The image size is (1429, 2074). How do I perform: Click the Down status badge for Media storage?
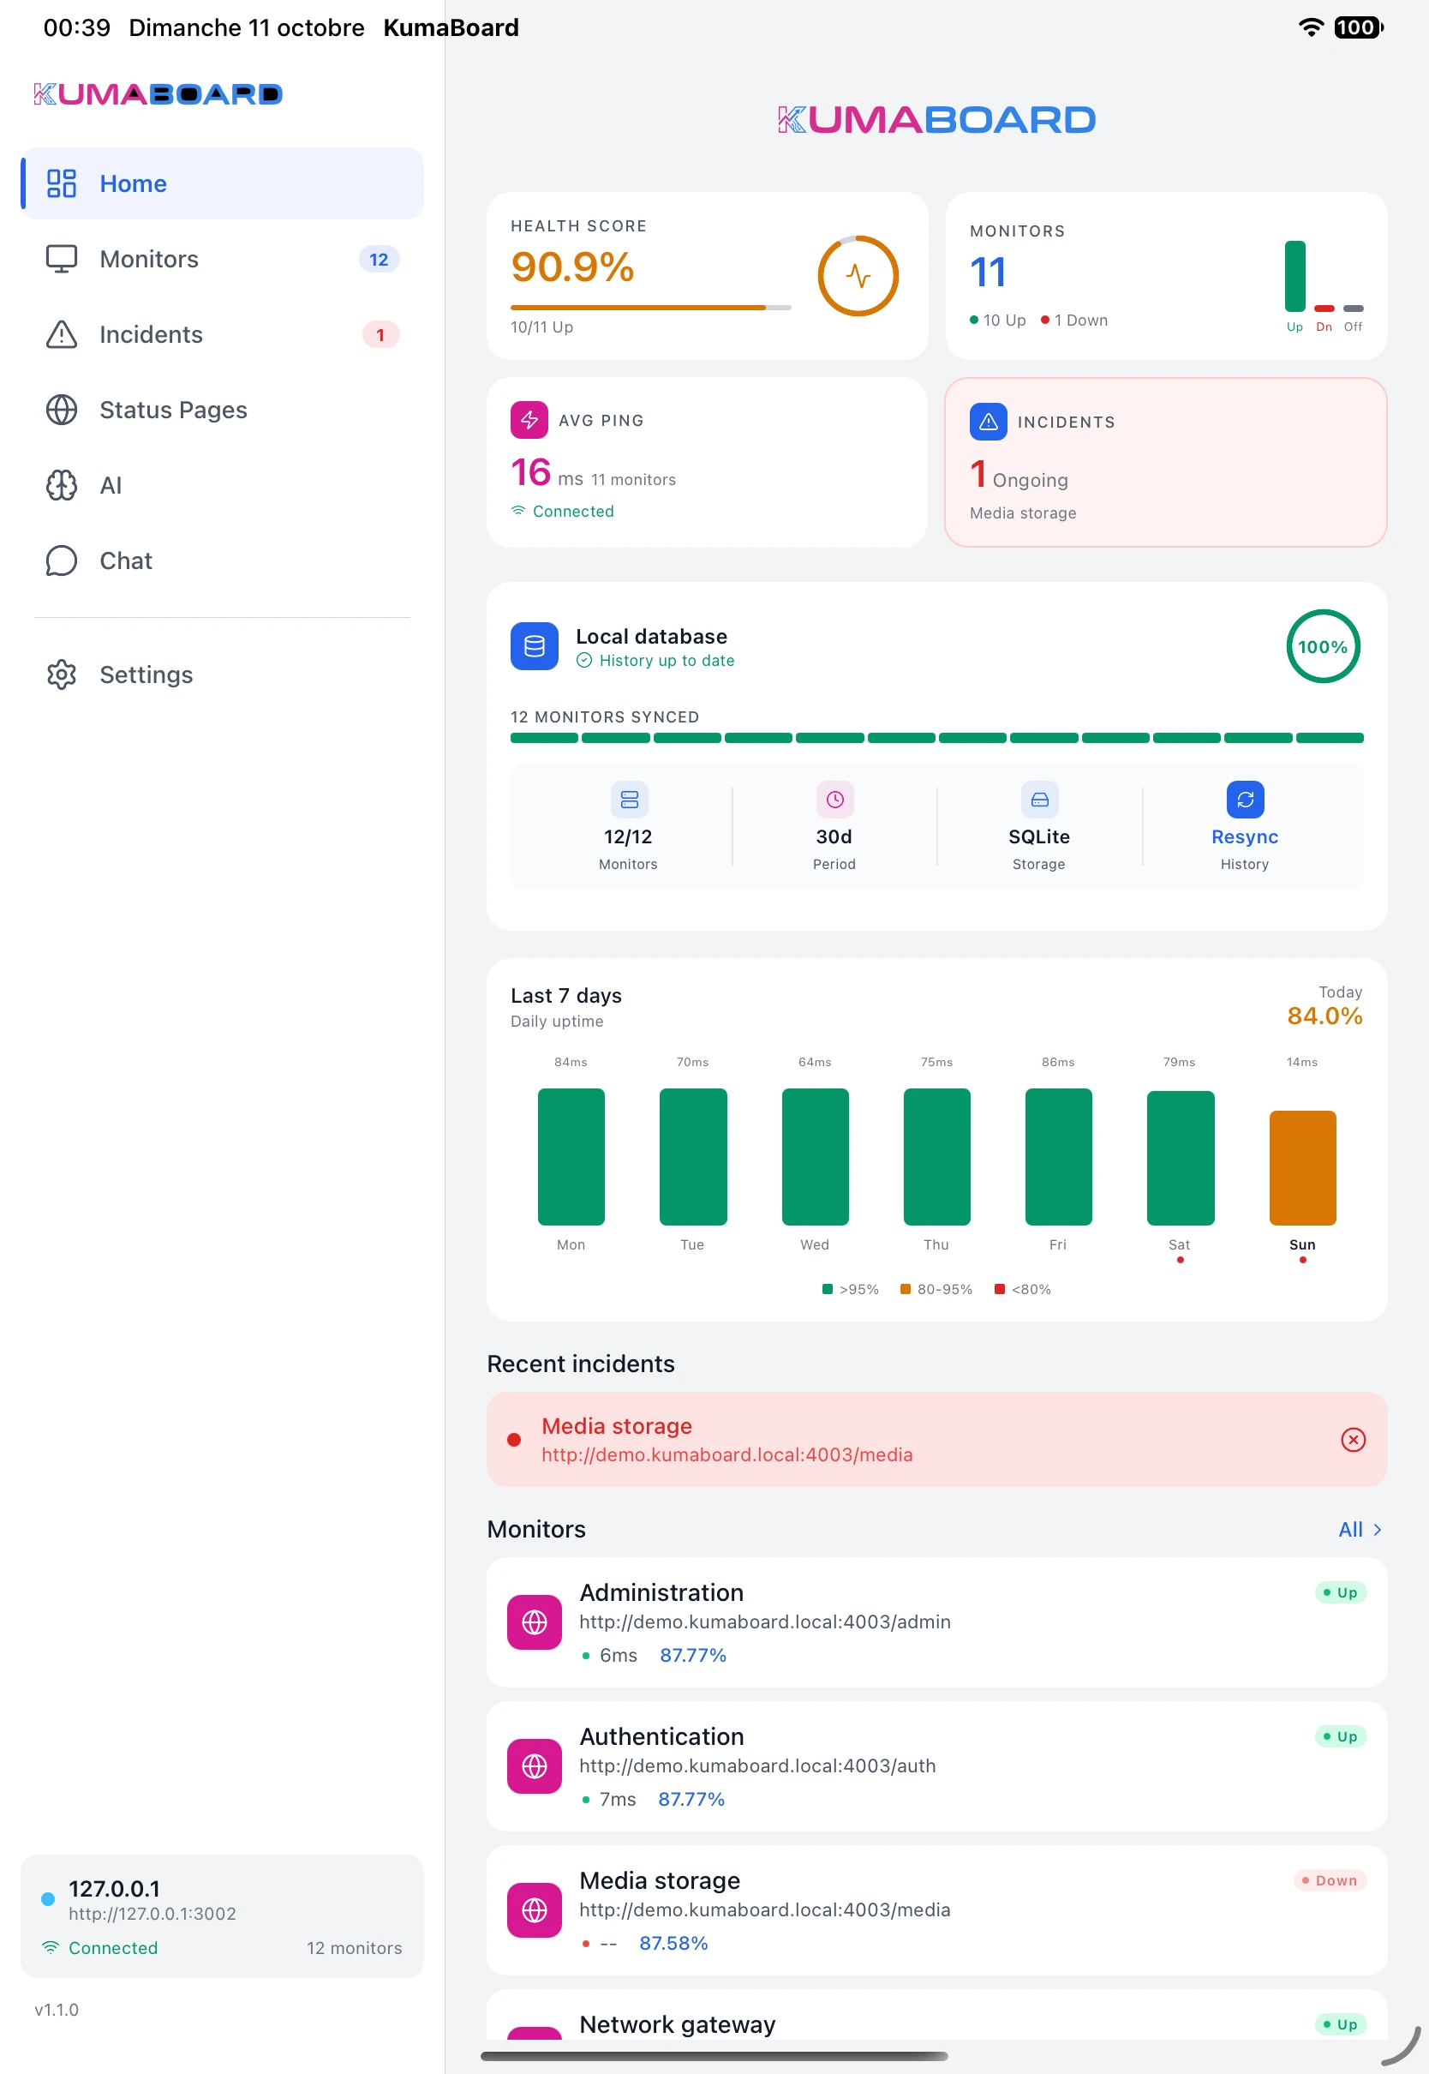1329,1879
